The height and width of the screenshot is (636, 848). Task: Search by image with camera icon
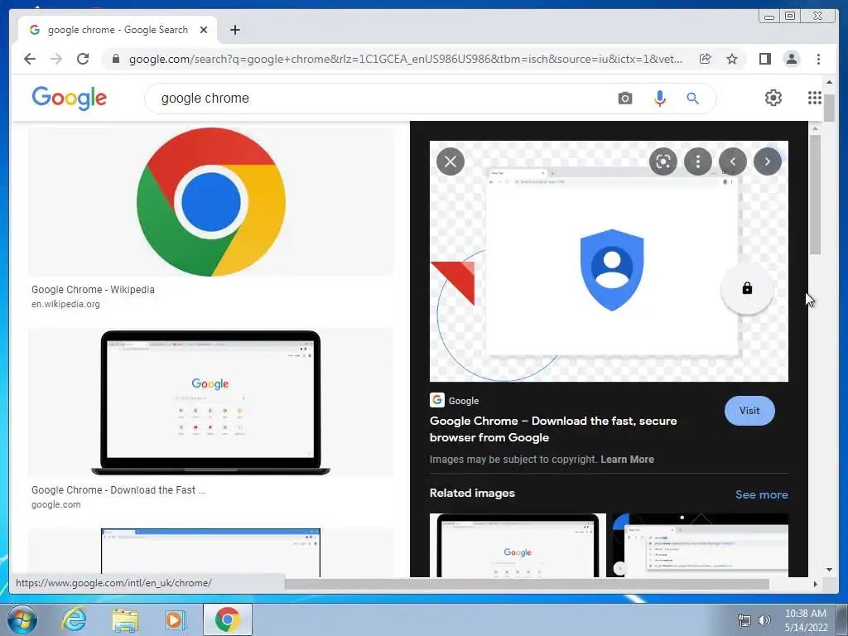point(624,99)
